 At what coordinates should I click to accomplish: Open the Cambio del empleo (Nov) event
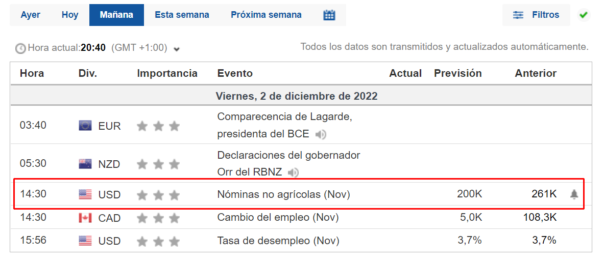pos(278,218)
